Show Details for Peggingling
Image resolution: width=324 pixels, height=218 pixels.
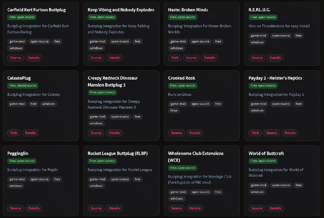(x=34, y=208)
